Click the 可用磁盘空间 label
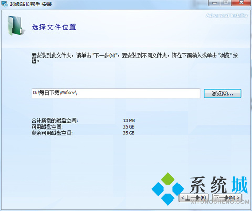The width and height of the screenshot is (252, 211). coord(47,126)
